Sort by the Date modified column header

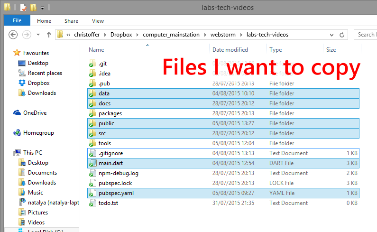pos(230,49)
